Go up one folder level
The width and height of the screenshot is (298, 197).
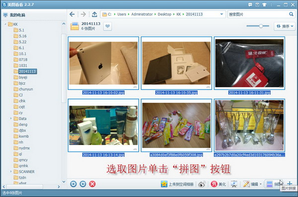[x=94, y=14]
